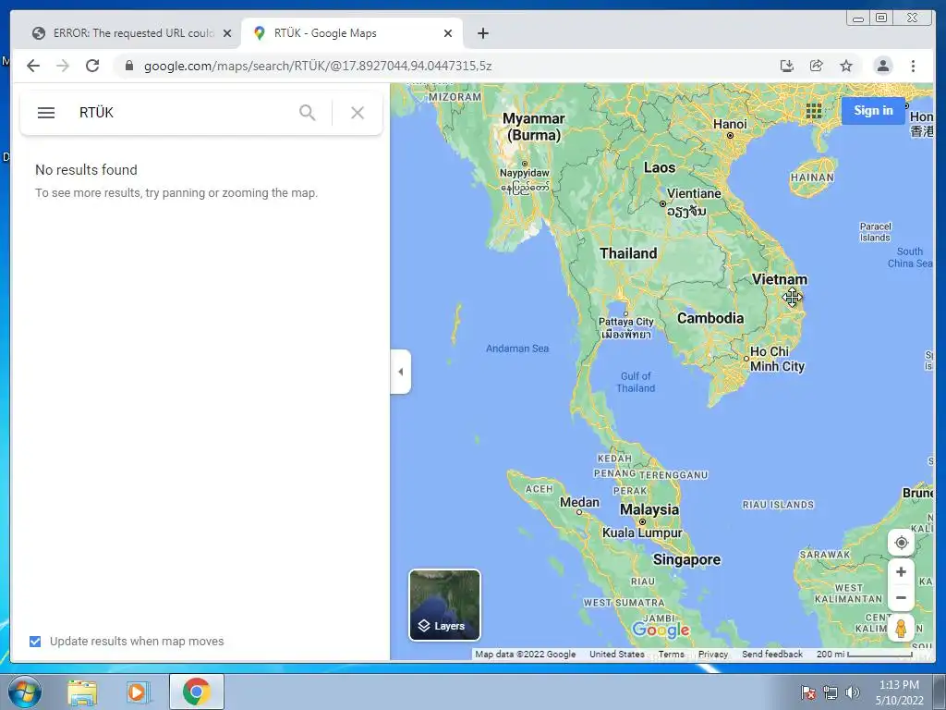Go back in browser history
The height and width of the screenshot is (710, 946).
33,66
